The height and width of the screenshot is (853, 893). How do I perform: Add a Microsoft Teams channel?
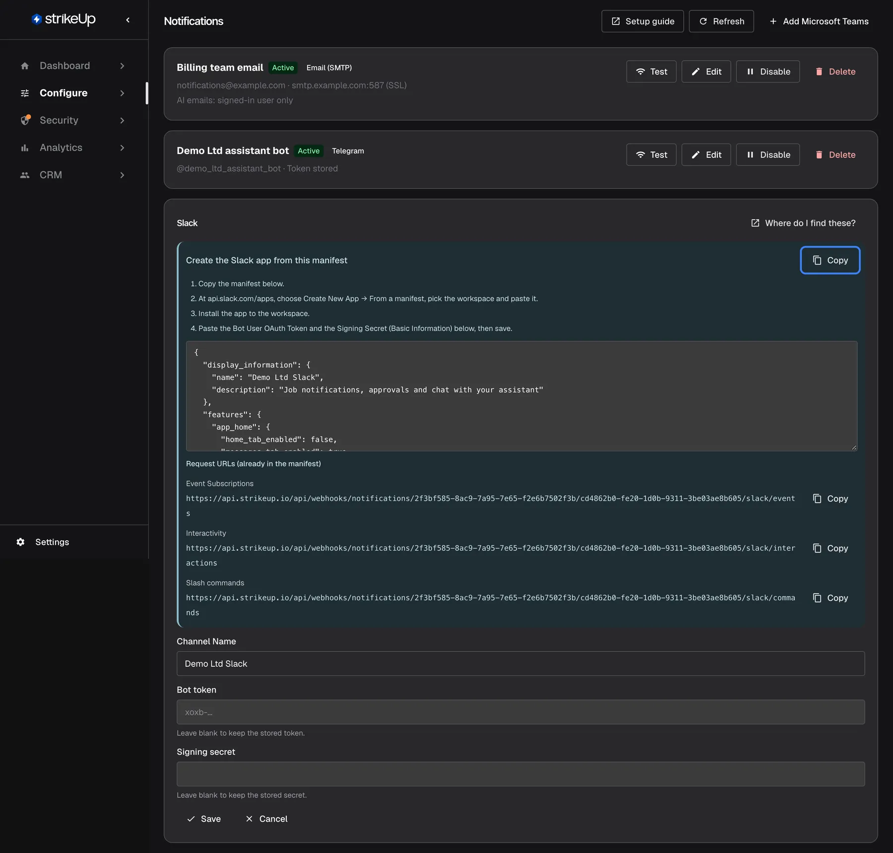click(819, 21)
